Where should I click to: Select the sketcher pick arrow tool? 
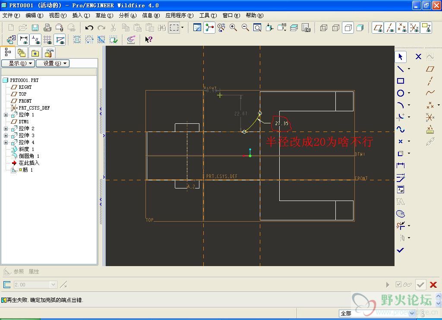(401, 56)
